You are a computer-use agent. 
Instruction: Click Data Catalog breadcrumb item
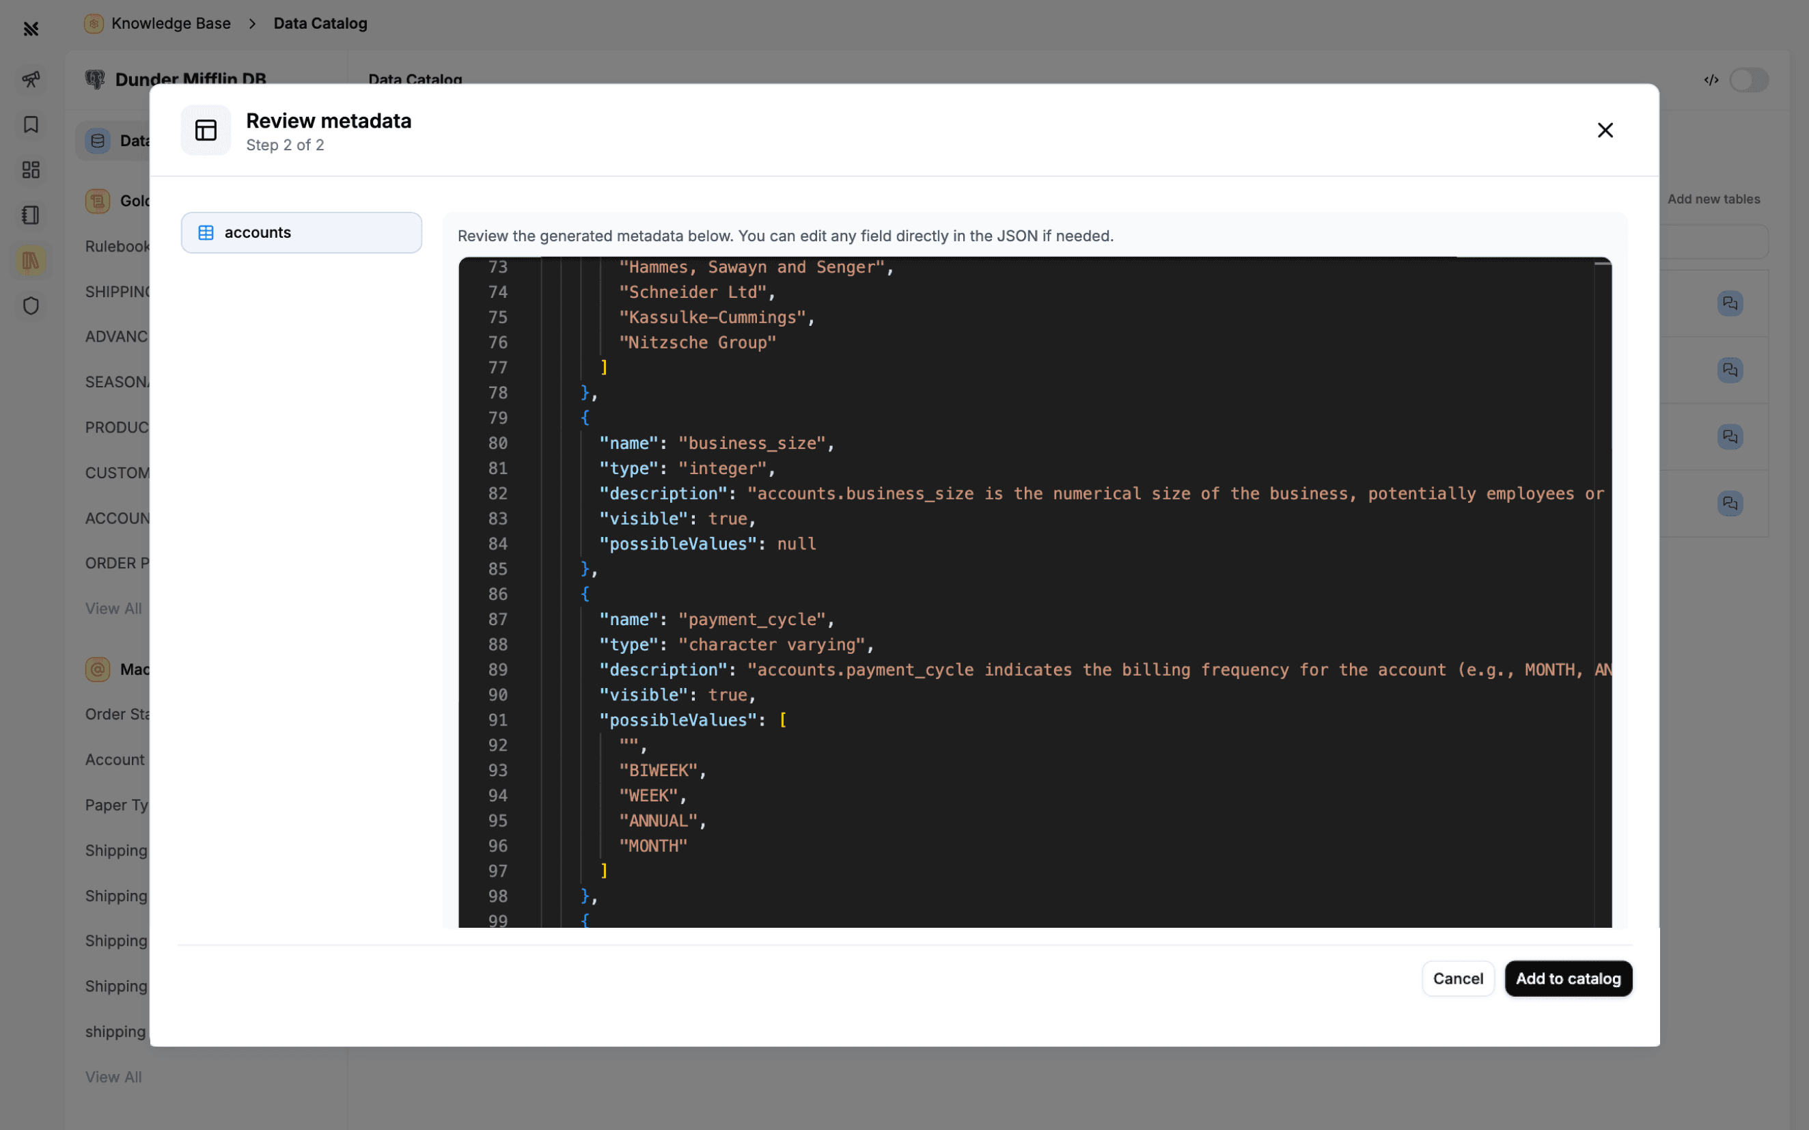pyautogui.click(x=320, y=23)
